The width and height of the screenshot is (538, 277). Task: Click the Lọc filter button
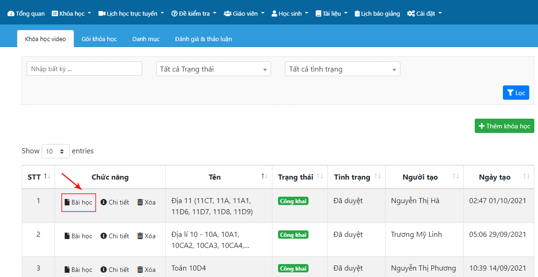(x=516, y=92)
